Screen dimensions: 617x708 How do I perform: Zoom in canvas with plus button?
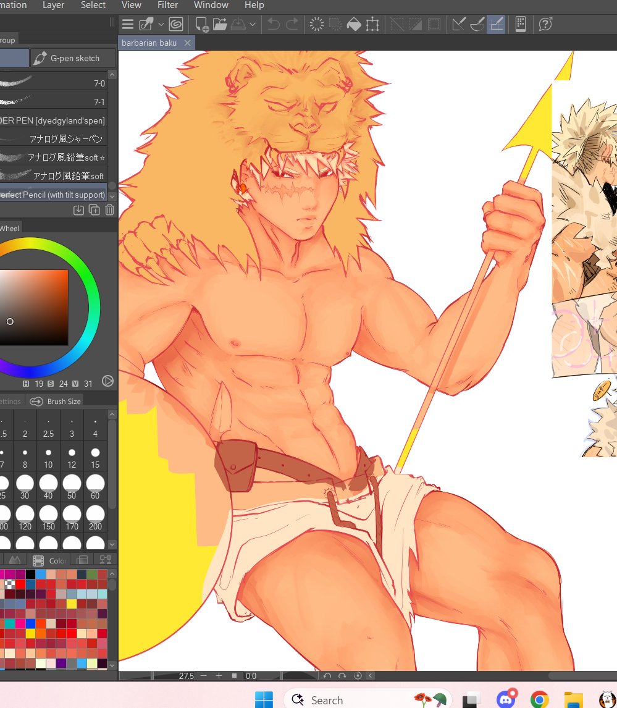point(219,676)
